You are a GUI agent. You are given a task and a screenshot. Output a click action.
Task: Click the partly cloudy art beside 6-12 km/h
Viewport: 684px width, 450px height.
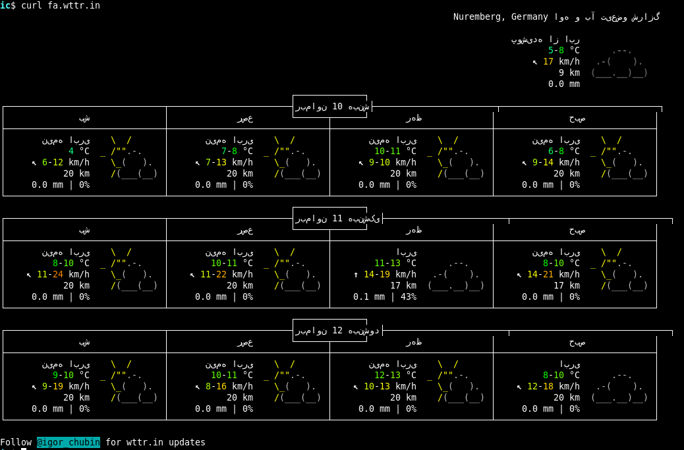(x=128, y=157)
